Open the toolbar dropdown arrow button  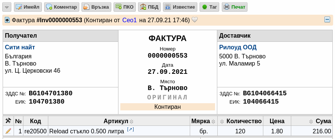tap(7, 7)
